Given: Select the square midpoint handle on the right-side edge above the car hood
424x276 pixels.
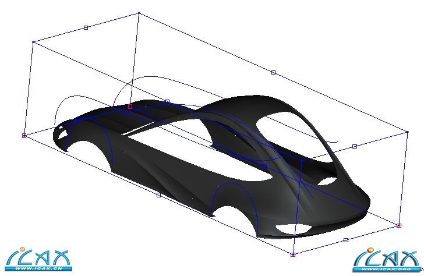Looking at the screenshot, I should coord(355,146).
